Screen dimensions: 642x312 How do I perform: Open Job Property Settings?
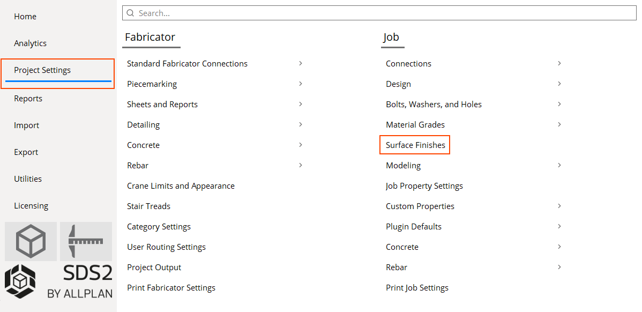coord(424,185)
